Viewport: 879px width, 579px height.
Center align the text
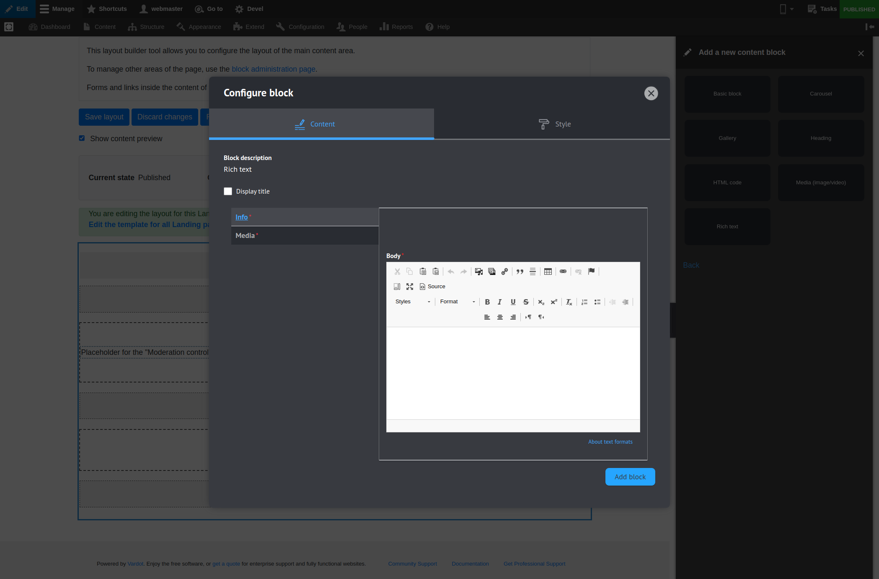point(500,317)
